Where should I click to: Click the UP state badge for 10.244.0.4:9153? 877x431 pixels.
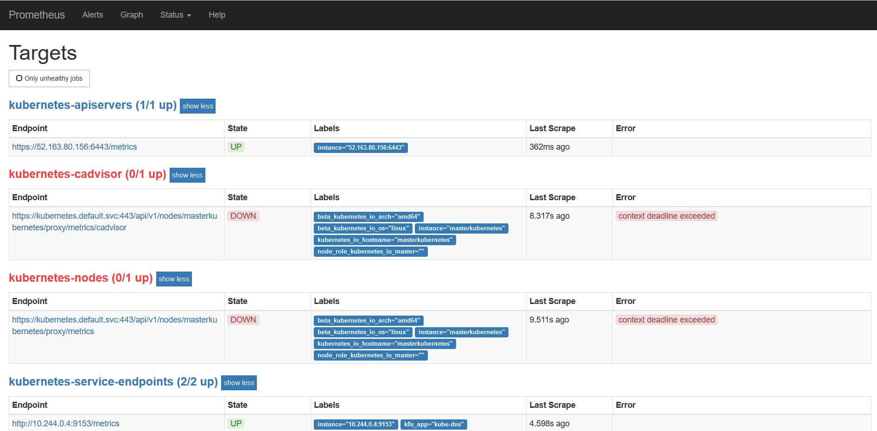236,424
